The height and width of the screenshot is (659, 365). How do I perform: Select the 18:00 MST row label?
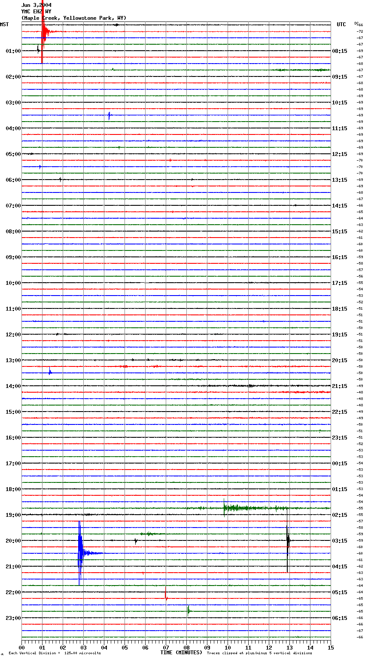pos(13,489)
